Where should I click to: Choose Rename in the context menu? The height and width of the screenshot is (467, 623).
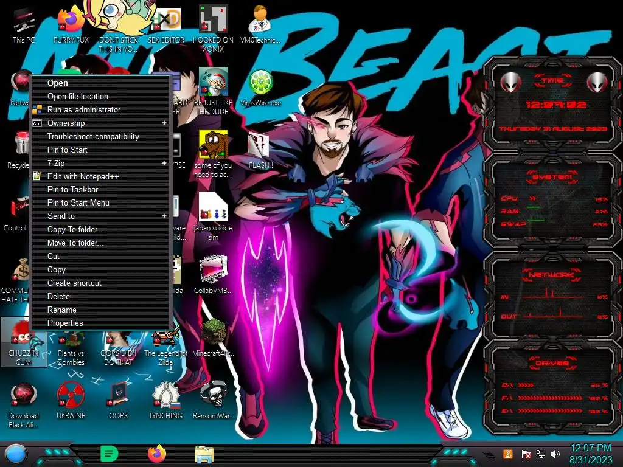[101, 310]
